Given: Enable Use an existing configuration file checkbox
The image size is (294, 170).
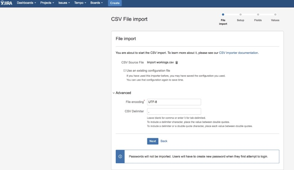Looking at the screenshot, I should coord(124,70).
